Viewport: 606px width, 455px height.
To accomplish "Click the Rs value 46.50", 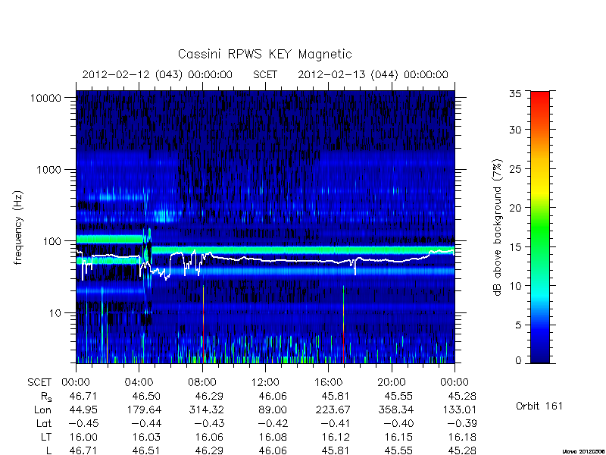I will (146, 396).
